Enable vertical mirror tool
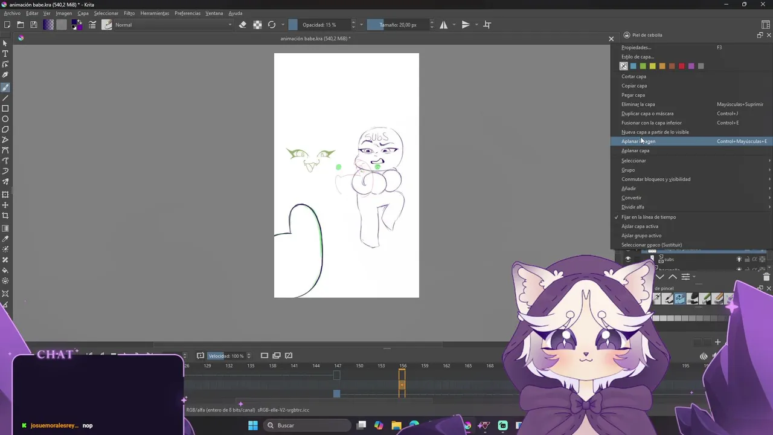Viewport: 773px width, 435px height. point(466,25)
